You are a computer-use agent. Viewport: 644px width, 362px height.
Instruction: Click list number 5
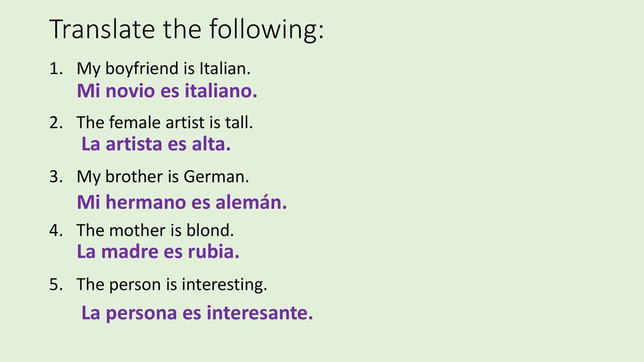pos(56,285)
